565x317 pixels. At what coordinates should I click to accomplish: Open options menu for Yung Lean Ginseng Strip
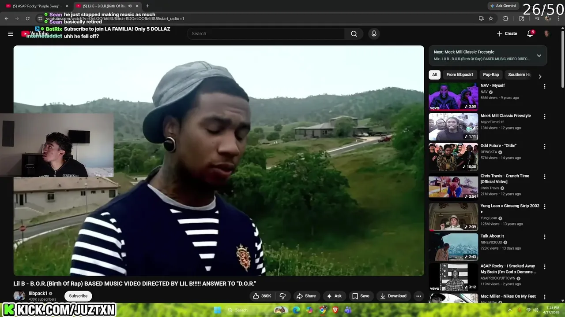[x=544, y=207]
